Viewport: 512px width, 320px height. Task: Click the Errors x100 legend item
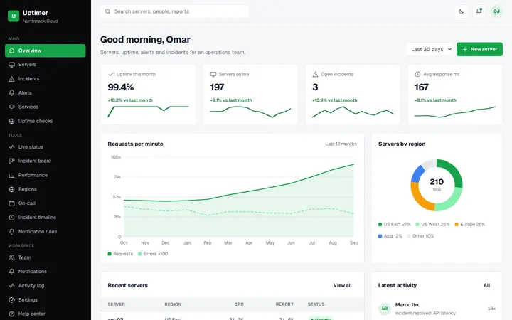click(x=153, y=254)
